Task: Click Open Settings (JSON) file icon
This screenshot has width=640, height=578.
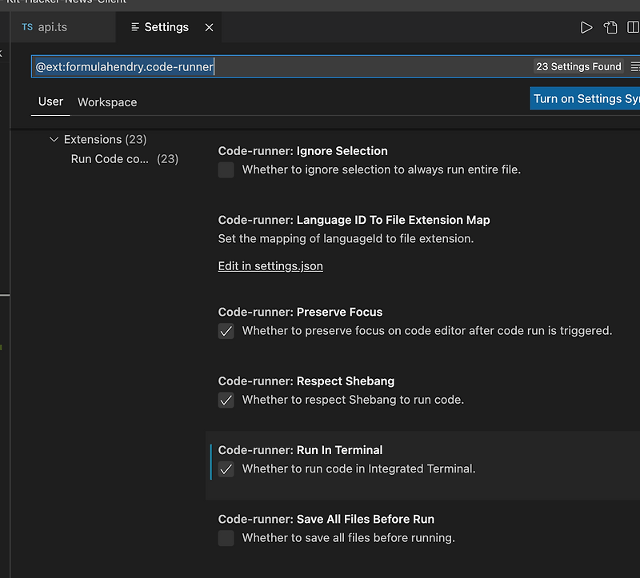Action: click(x=611, y=27)
